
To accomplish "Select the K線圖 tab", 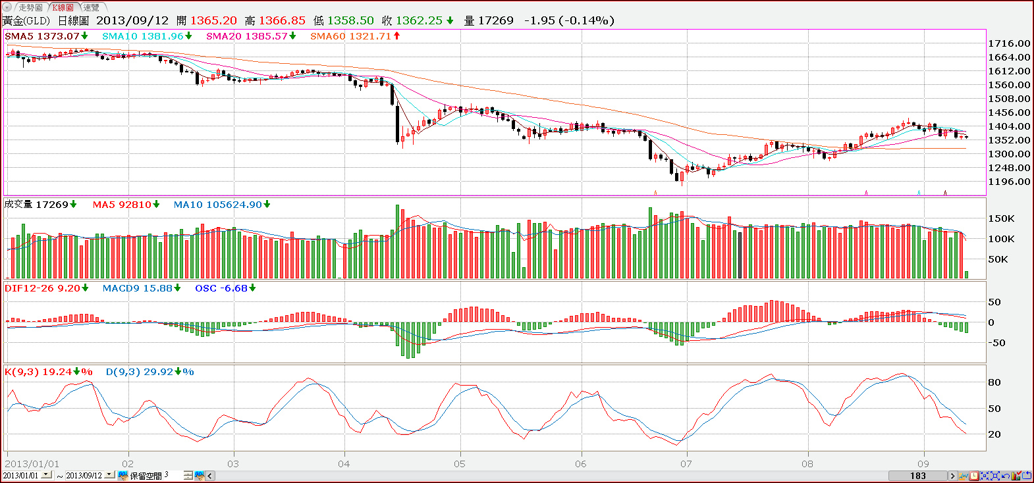I will [63, 7].
